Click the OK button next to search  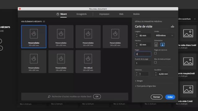(x=97, y=97)
